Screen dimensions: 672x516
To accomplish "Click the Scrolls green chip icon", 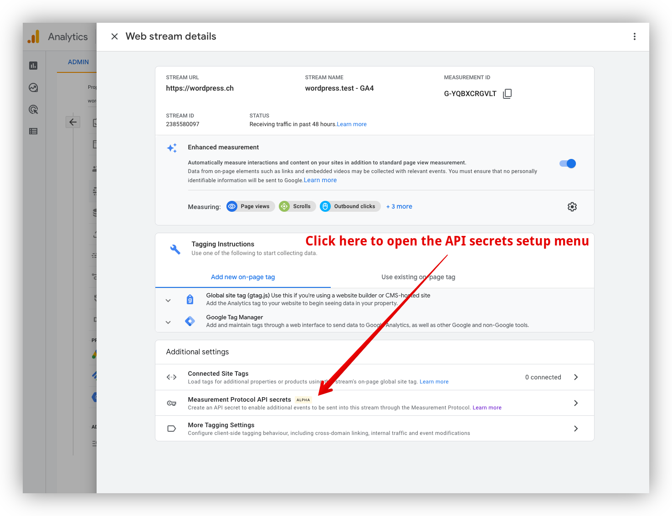I will pos(284,206).
